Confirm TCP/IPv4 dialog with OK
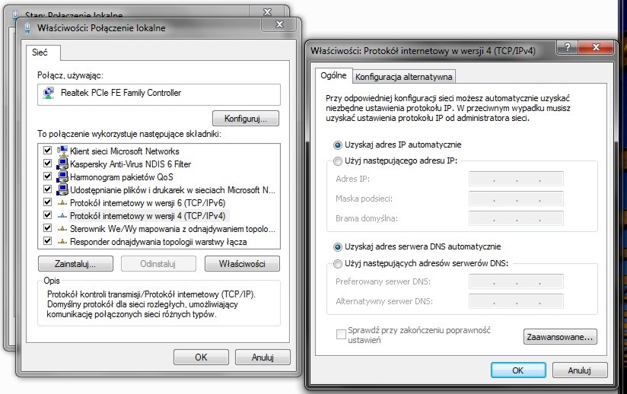Image resolution: width=627 pixels, height=394 pixels. (x=518, y=370)
